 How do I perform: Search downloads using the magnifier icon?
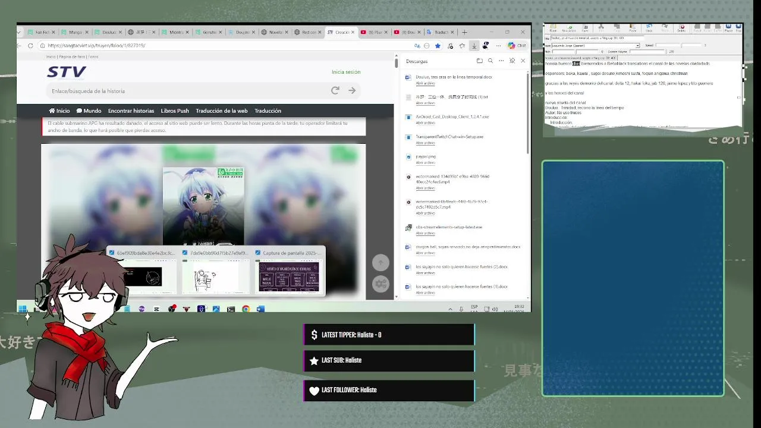[x=490, y=61]
